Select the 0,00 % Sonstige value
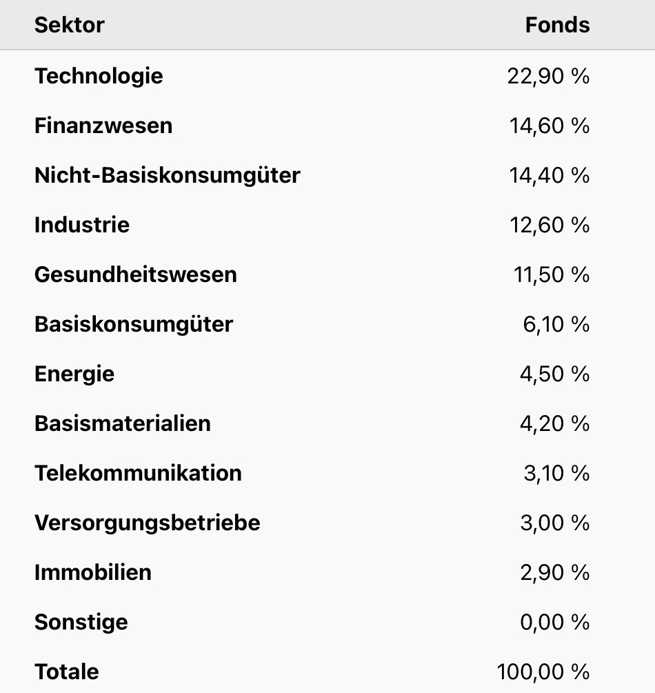Screen dimensions: 655x693 [555, 622]
